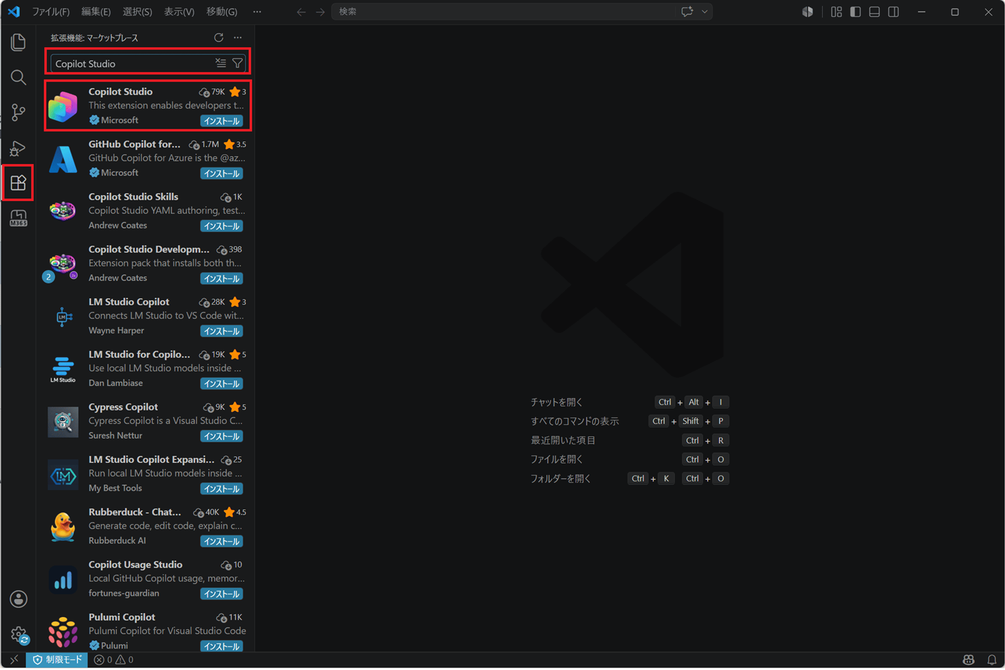Open the Source Control view

[18, 113]
